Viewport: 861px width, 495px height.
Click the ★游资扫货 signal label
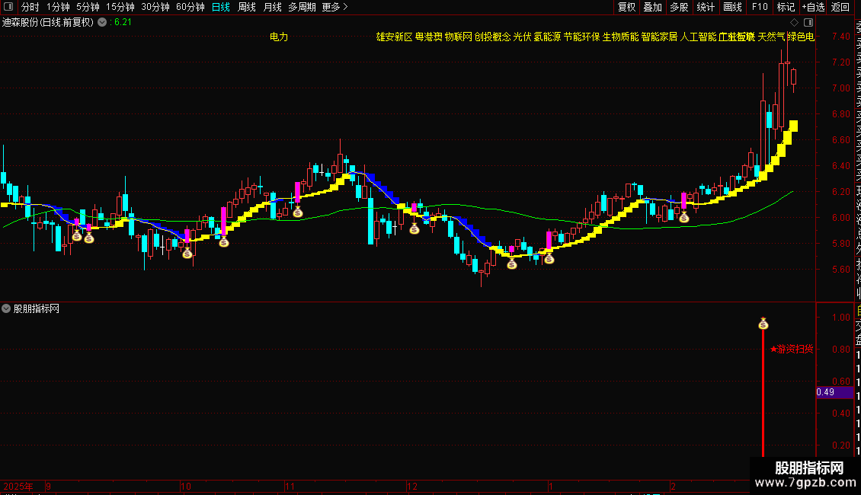[x=791, y=349]
